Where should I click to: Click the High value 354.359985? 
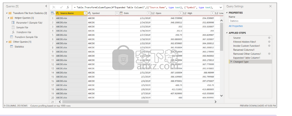tap(208, 18)
